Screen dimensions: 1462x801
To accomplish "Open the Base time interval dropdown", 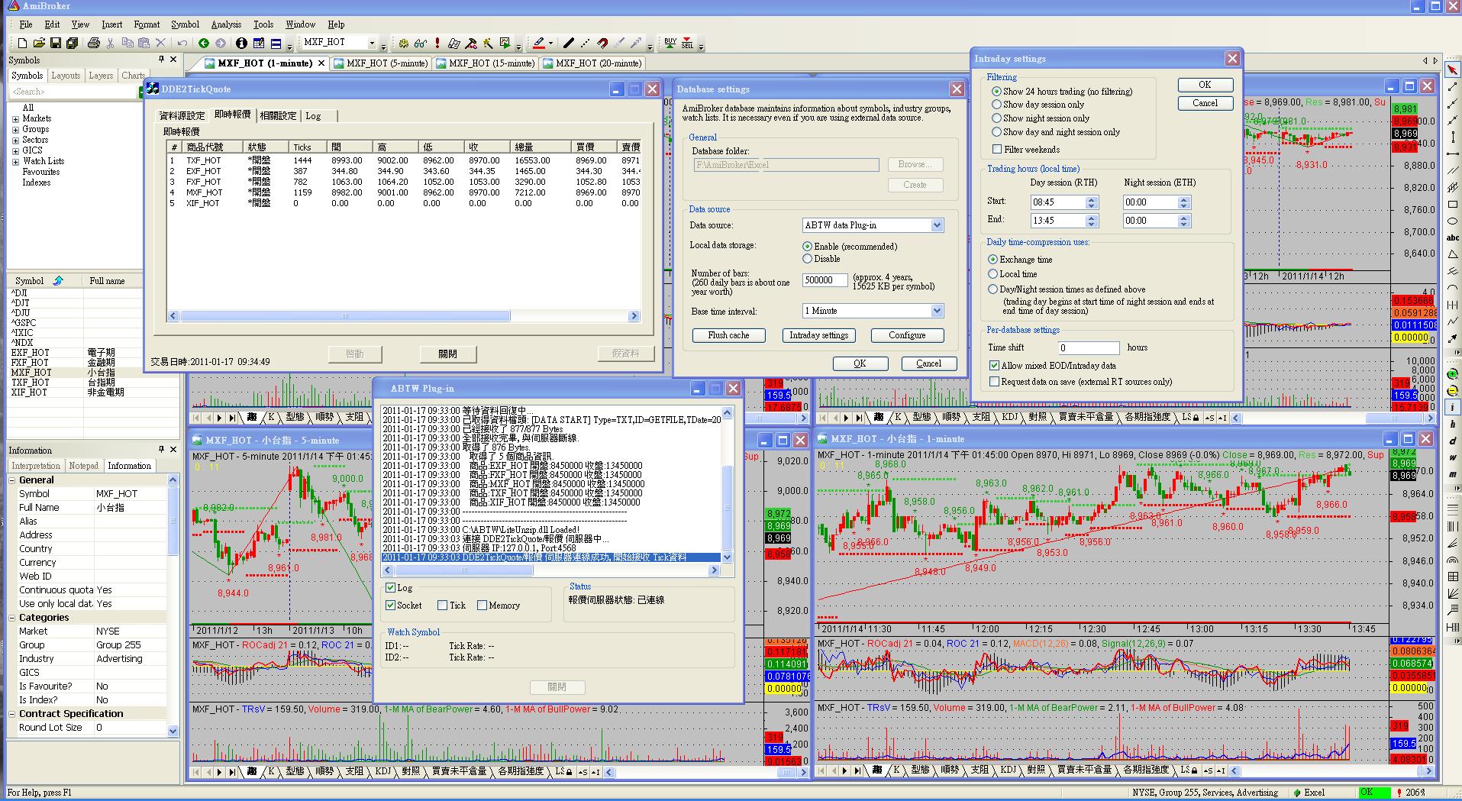I will [x=937, y=311].
